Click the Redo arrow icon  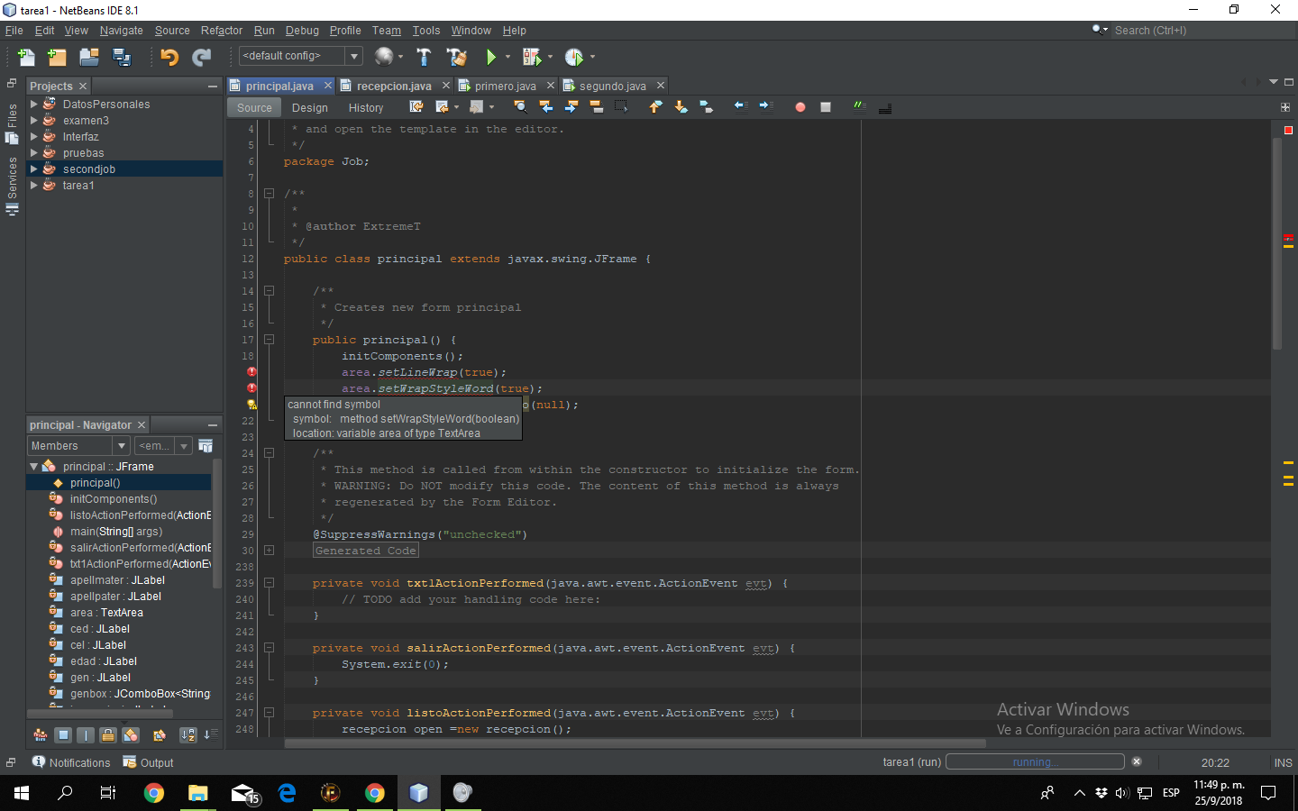pos(202,57)
